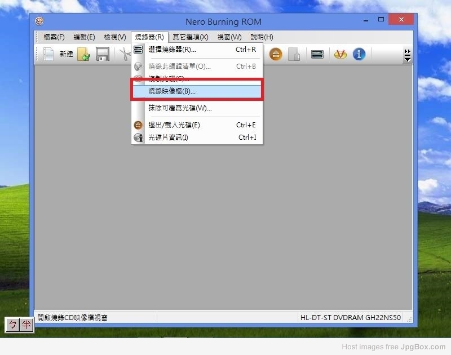Click the orange Eject disc toolbar icon

(275, 54)
